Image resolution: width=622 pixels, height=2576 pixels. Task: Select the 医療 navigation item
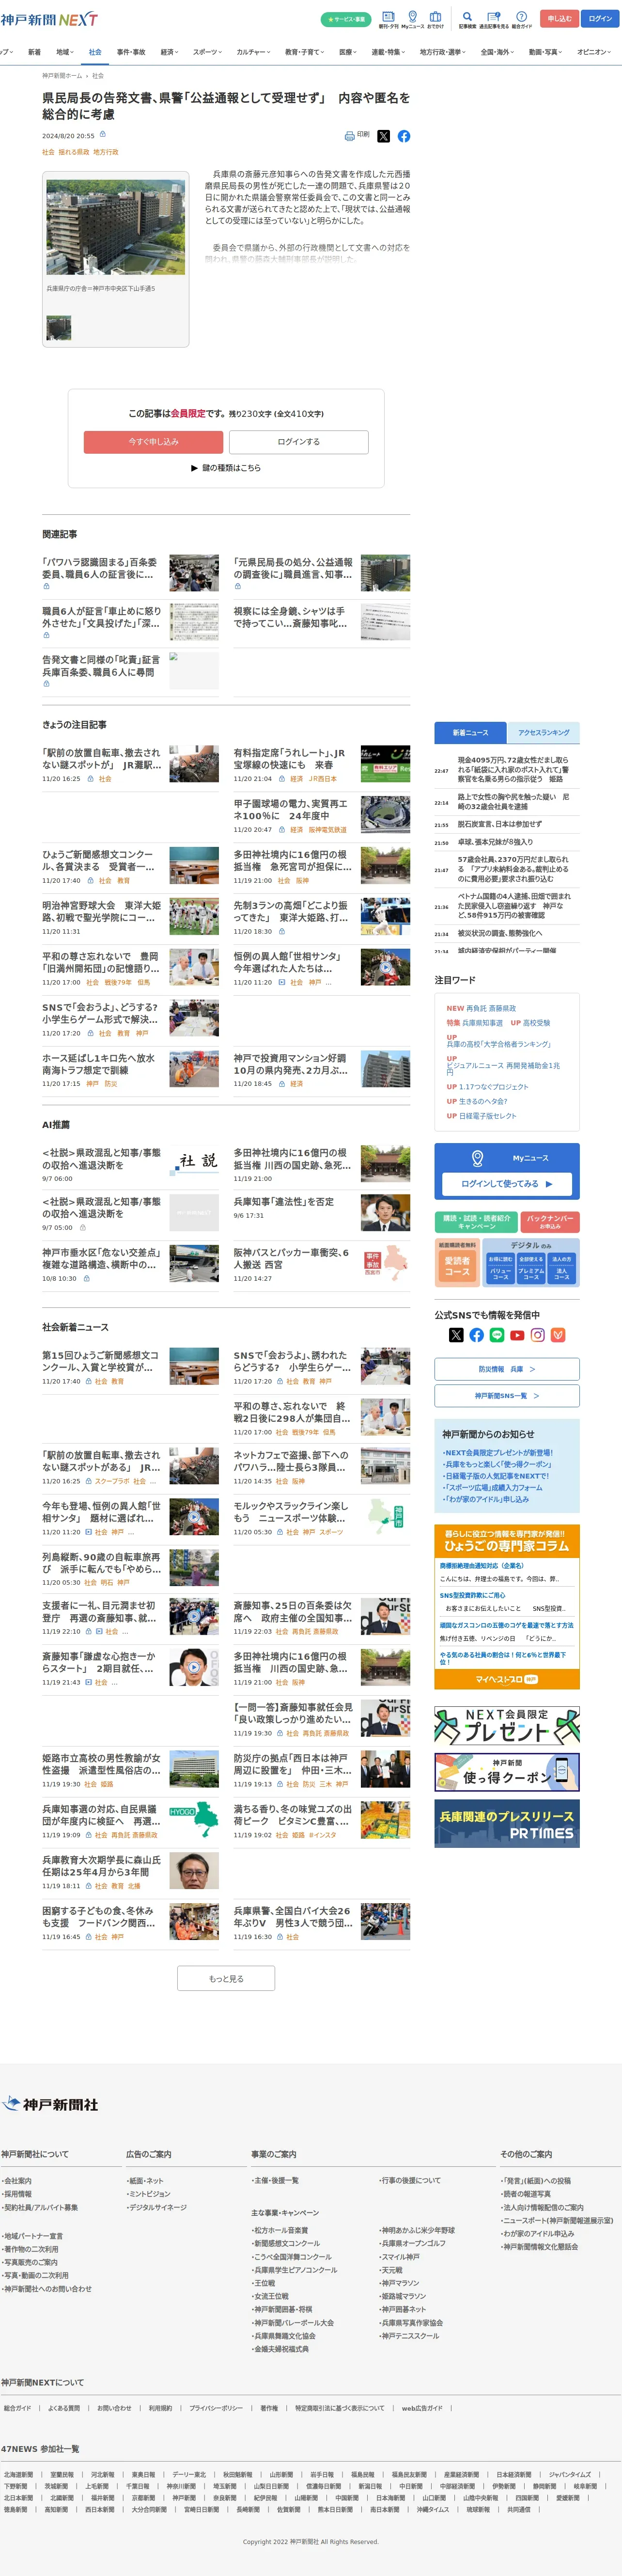click(348, 52)
